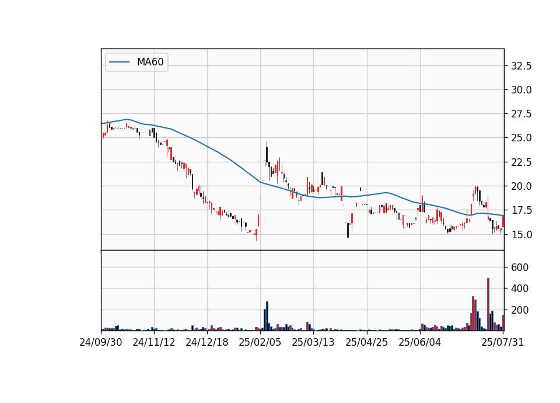
Task: Click the 25/04/25 date label
Action: click(x=366, y=342)
